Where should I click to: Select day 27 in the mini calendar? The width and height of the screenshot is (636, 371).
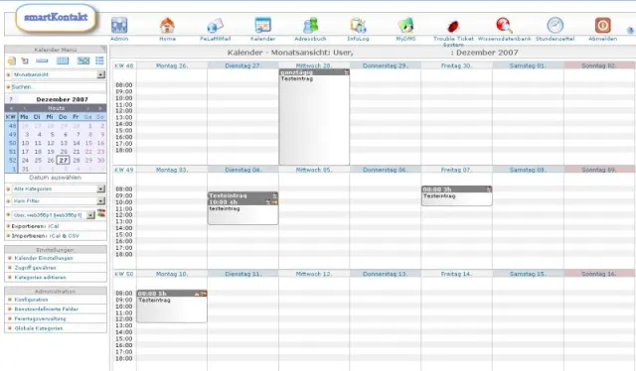[x=64, y=160]
